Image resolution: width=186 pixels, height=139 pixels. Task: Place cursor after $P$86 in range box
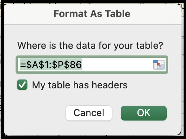click(82, 65)
